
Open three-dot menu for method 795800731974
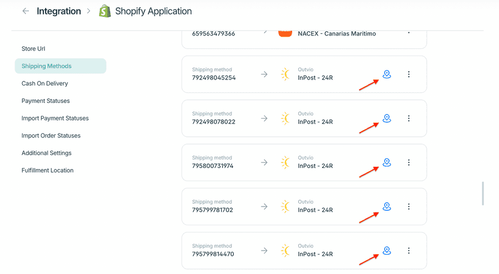click(x=409, y=163)
